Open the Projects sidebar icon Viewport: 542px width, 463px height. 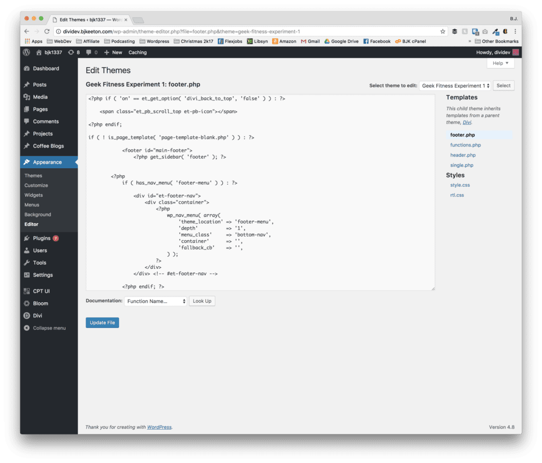point(28,133)
